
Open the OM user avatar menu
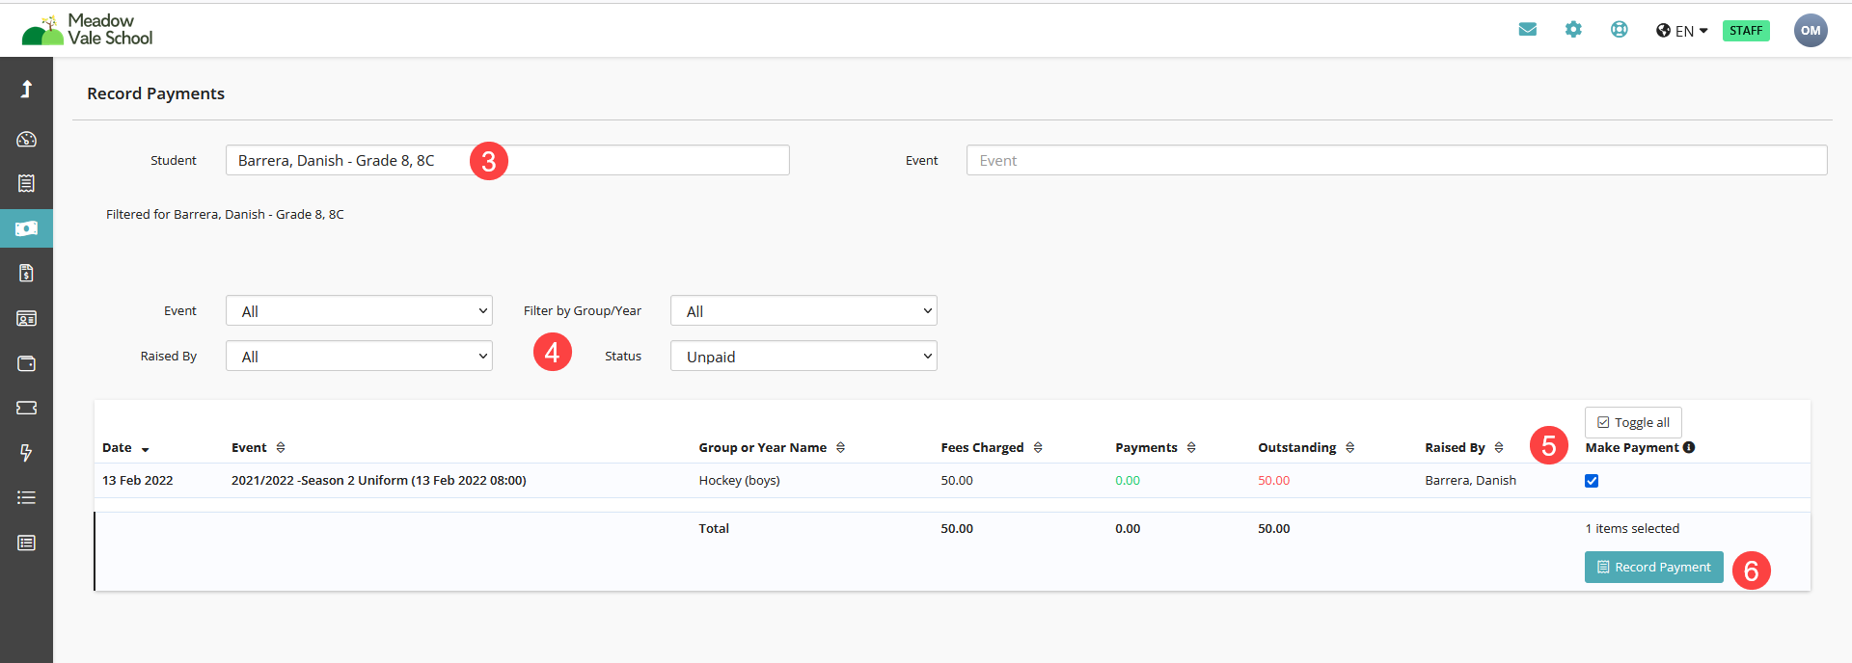click(1811, 30)
